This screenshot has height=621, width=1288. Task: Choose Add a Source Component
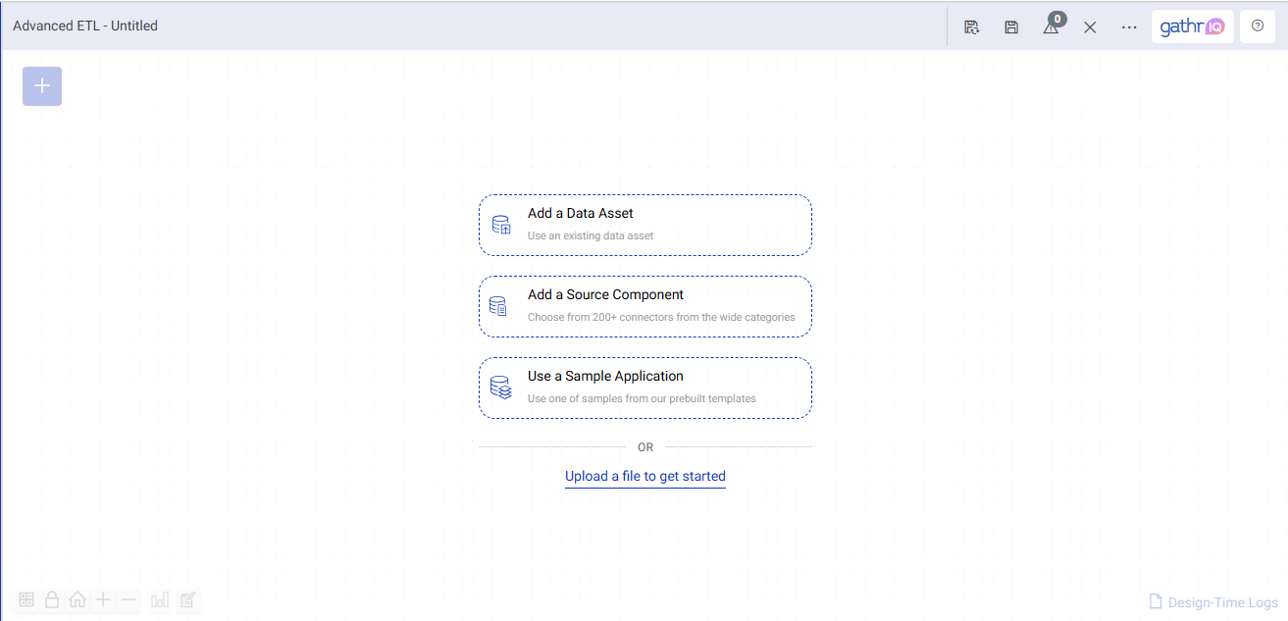pos(644,306)
